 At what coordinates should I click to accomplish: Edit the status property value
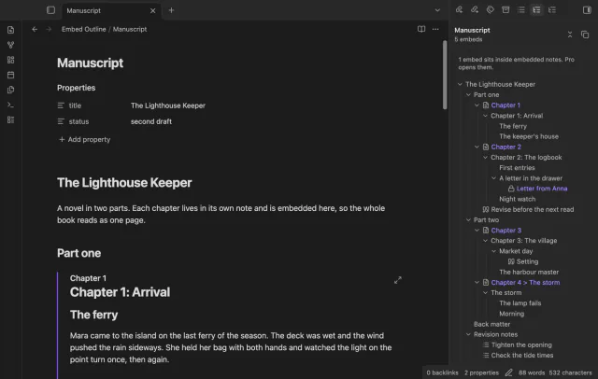tap(151, 121)
